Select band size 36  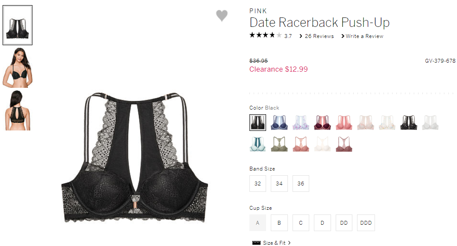coord(301,183)
